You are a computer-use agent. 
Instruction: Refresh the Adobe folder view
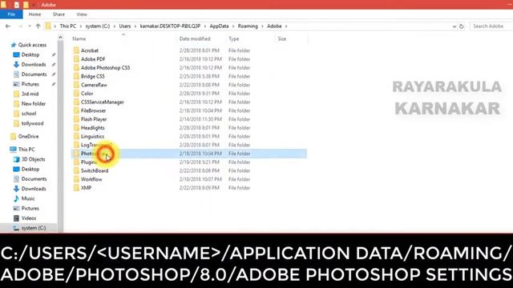pos(462,26)
